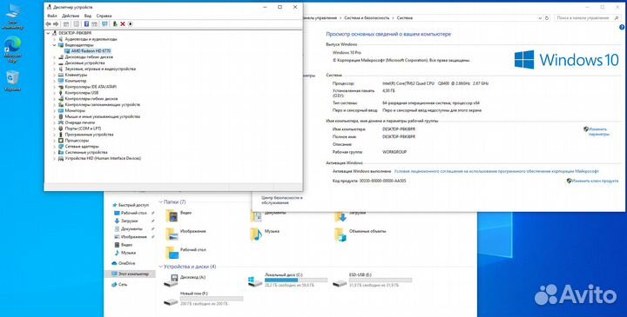This screenshot has height=317, width=627.
Task: Open Дисковод (A:) floppy drive in Explorer
Action: point(185,281)
